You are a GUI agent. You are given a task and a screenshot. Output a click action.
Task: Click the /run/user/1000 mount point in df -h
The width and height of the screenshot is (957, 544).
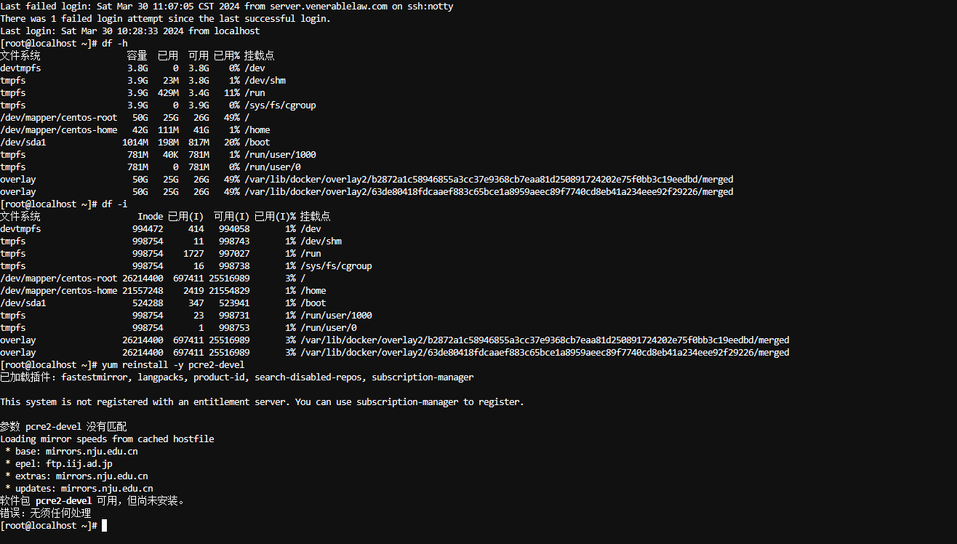tap(280, 154)
